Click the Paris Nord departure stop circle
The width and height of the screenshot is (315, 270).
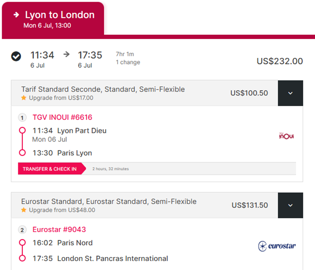coord(22,243)
